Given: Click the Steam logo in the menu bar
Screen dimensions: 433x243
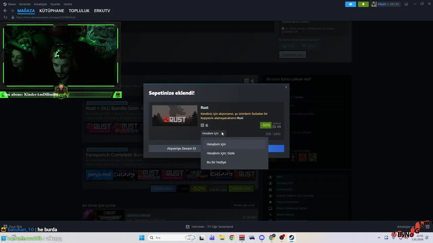Looking at the screenshot, I should coord(5,4).
